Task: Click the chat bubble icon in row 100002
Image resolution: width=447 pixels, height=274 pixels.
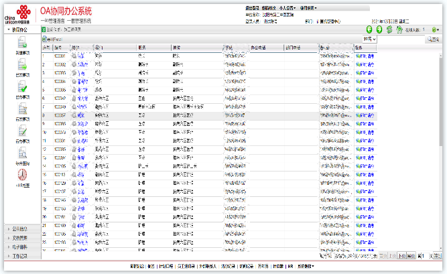Action: click(358, 65)
